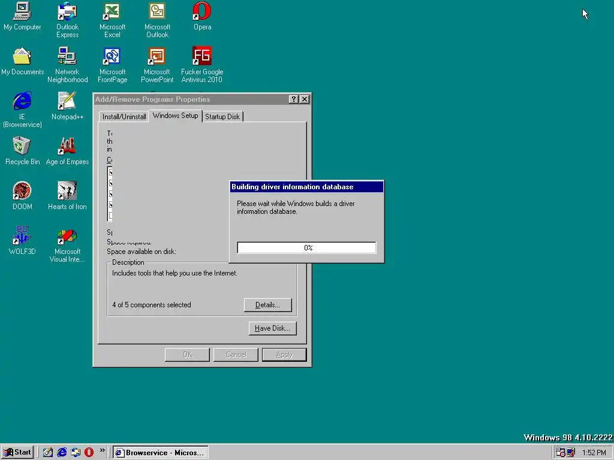
Task: Open the Start menu
Action: pos(17,453)
